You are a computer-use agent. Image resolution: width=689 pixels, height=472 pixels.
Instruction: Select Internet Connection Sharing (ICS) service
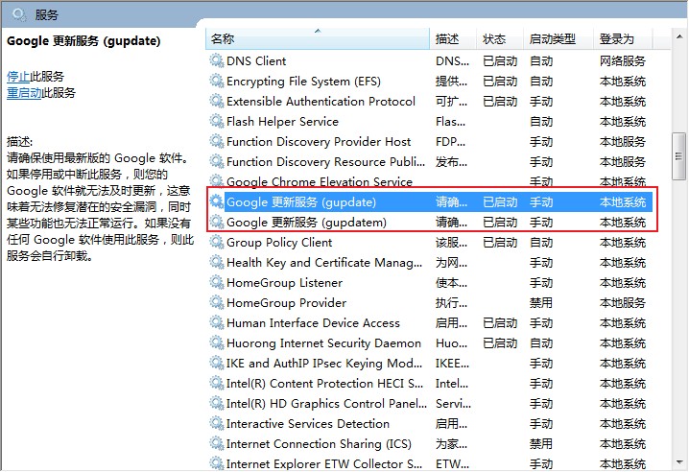319,444
